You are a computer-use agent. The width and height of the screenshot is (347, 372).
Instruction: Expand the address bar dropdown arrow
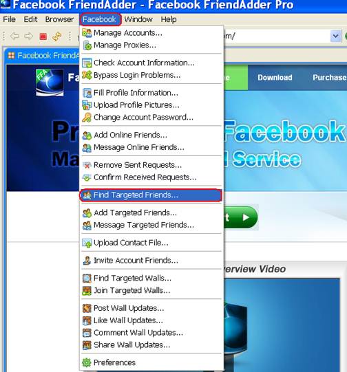335,36
